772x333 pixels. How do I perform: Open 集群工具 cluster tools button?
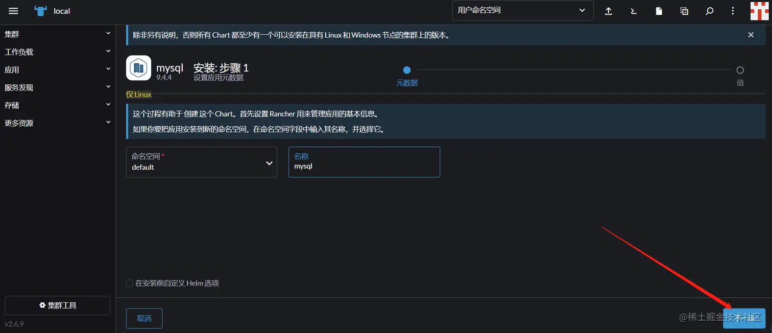coord(58,305)
